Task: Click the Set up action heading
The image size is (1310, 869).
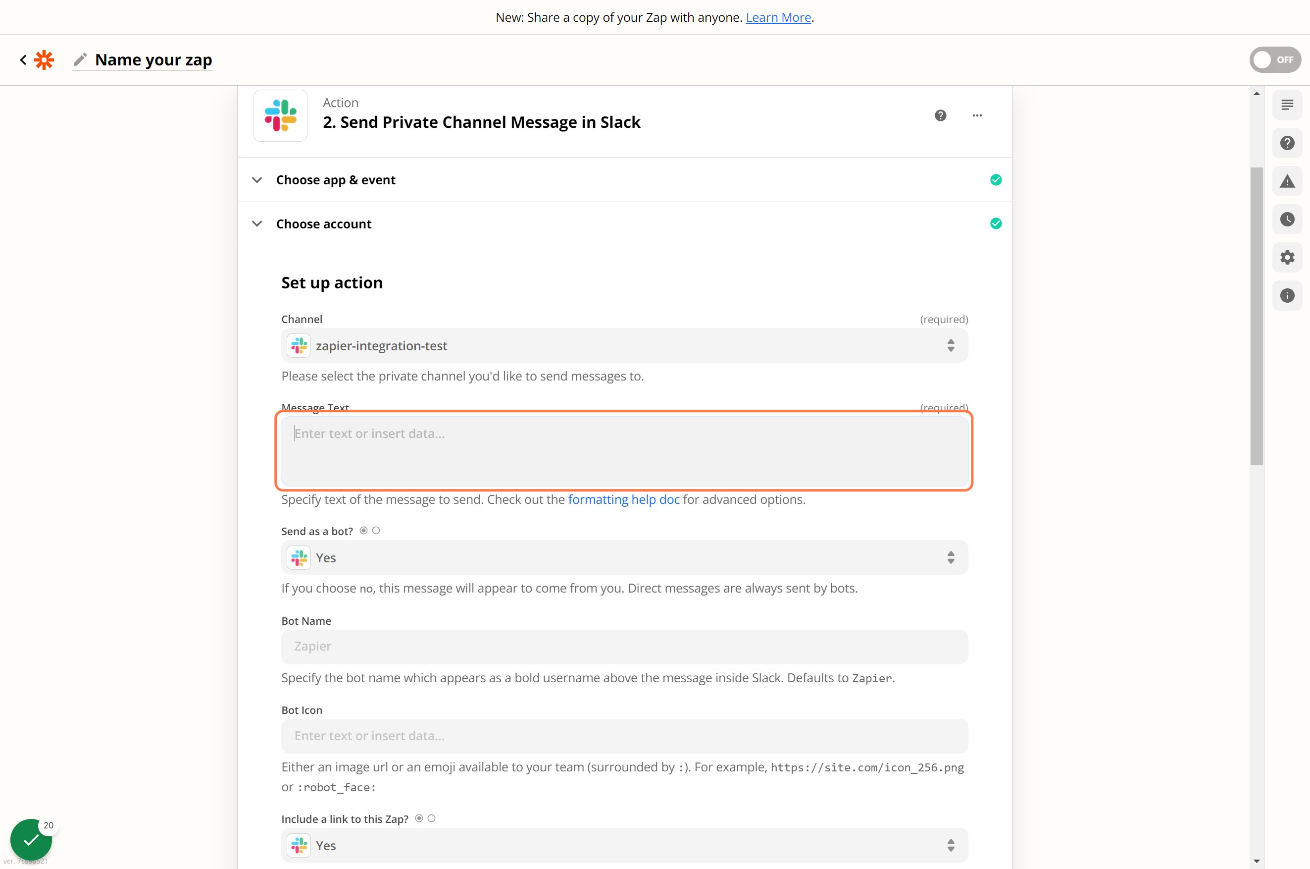Action: [332, 282]
